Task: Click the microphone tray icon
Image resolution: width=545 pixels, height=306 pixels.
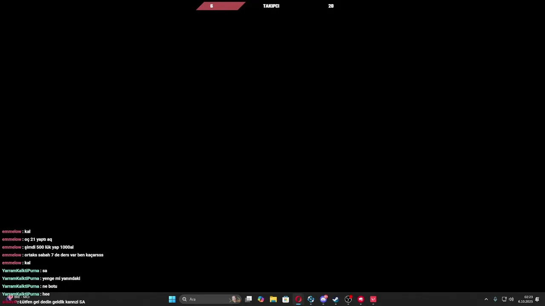Action: [x=495, y=299]
